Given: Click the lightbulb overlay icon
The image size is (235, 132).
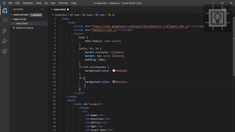Looking at the screenshot, I should 217,18.
